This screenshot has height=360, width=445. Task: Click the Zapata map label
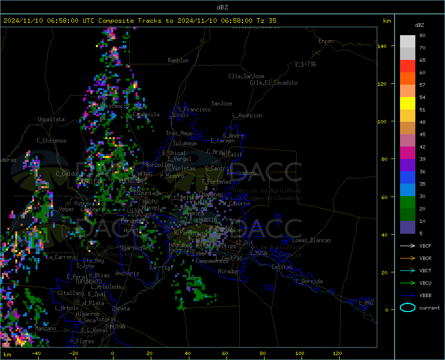[x=121, y=309]
